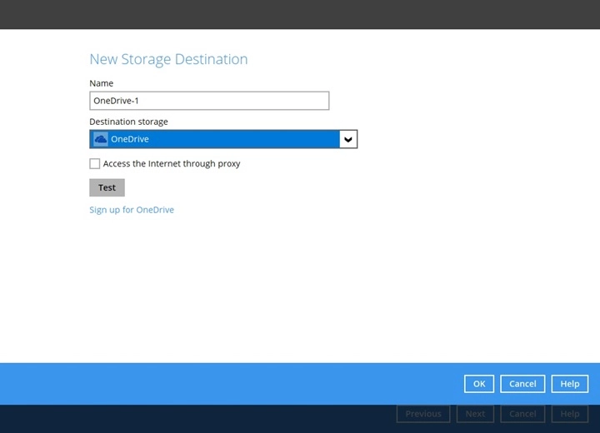Click the 'Access the Internet through proxy' label text

[171, 164]
